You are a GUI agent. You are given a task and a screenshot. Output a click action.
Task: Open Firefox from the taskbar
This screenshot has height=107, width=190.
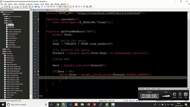pos(88,104)
